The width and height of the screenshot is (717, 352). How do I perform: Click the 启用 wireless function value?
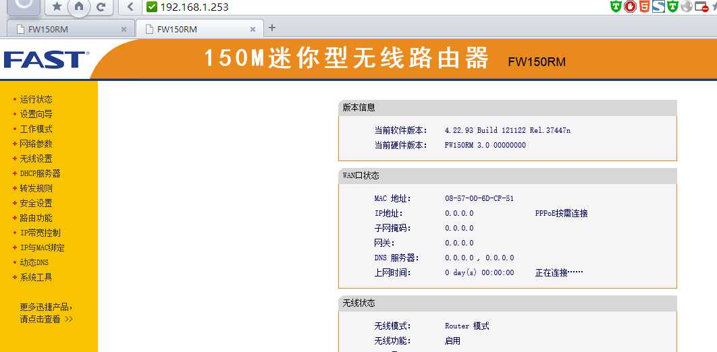[452, 341]
